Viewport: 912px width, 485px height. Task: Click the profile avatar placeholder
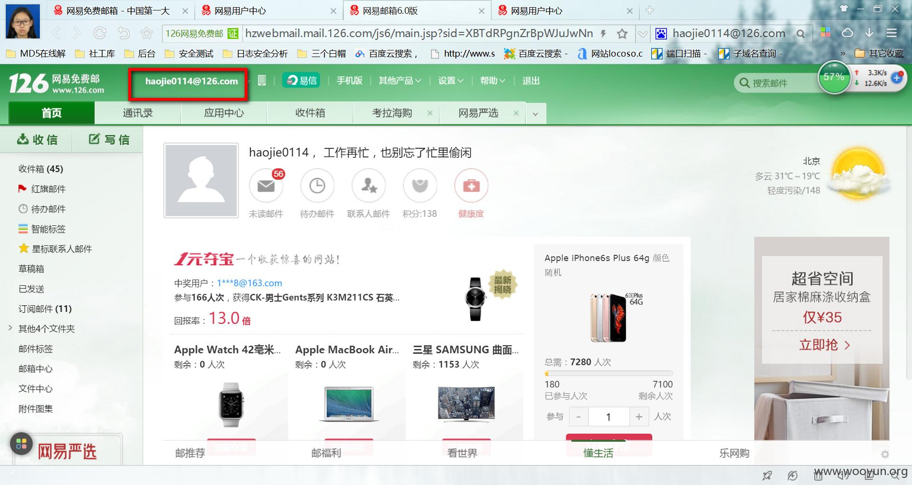[201, 181]
